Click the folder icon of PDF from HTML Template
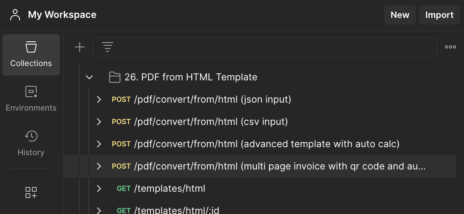 pos(115,77)
